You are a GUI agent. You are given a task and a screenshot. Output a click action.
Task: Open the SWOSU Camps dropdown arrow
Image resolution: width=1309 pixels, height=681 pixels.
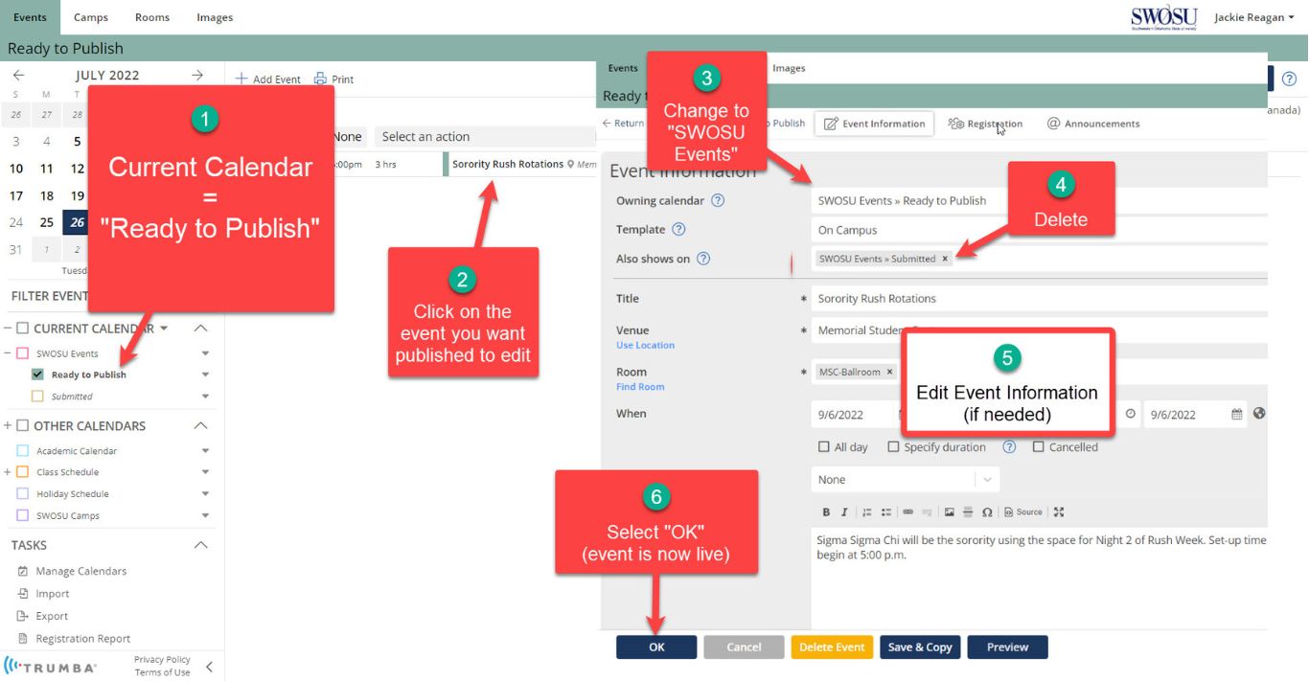point(205,515)
